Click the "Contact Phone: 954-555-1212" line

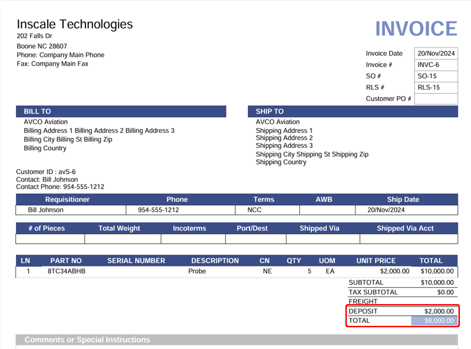coord(60,187)
